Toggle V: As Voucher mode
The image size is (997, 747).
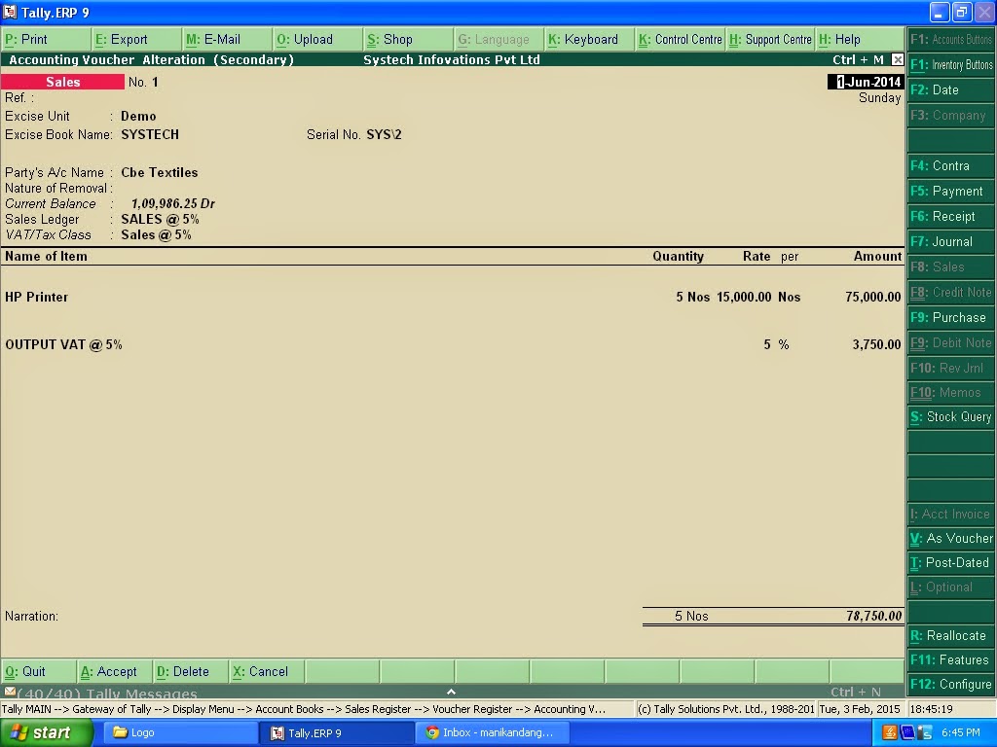point(950,538)
